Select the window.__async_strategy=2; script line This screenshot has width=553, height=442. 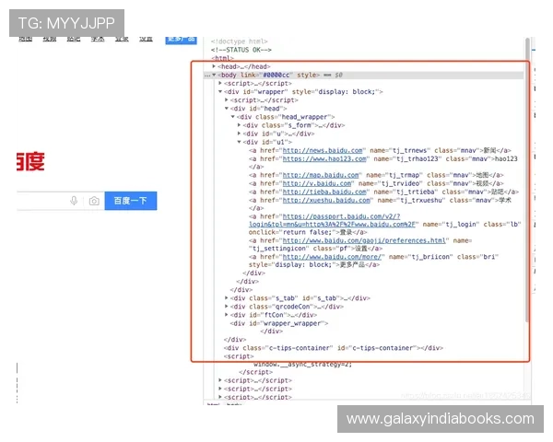click(x=302, y=365)
